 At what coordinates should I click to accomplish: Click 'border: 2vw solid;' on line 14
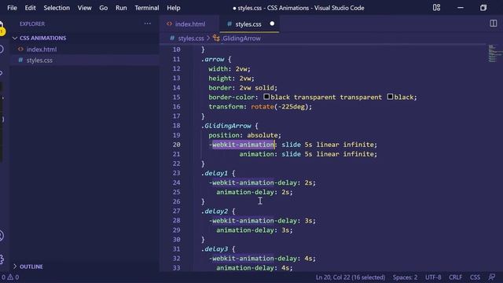[x=243, y=87]
